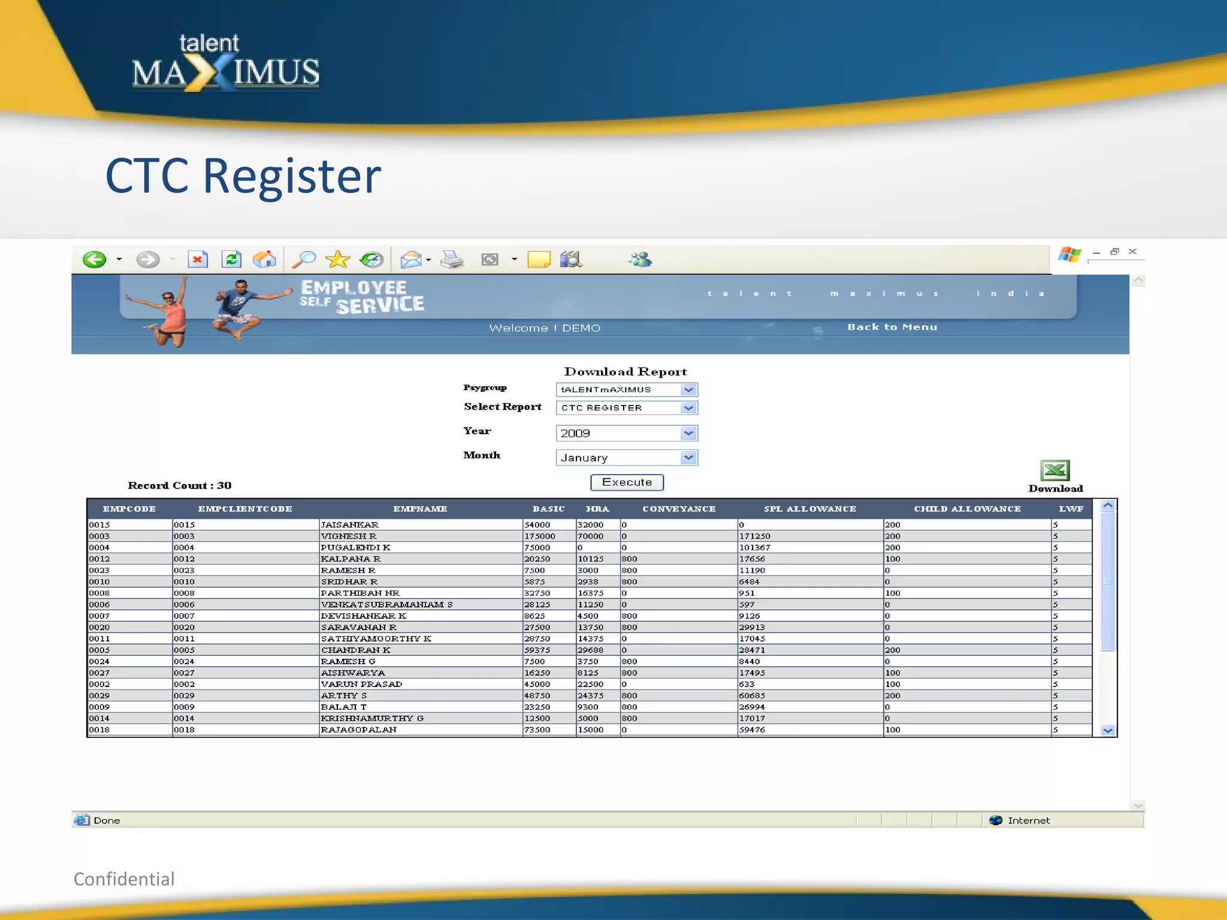Click the Mail envelope icon
The image size is (1227, 920).
coord(411,259)
